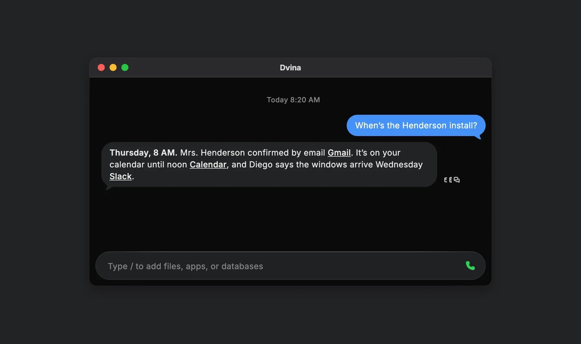Maximize the Dvina window with green button

pyautogui.click(x=125, y=68)
